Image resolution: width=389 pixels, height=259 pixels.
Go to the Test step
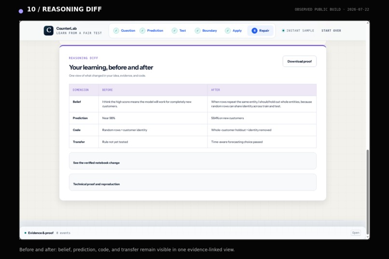pos(179,31)
